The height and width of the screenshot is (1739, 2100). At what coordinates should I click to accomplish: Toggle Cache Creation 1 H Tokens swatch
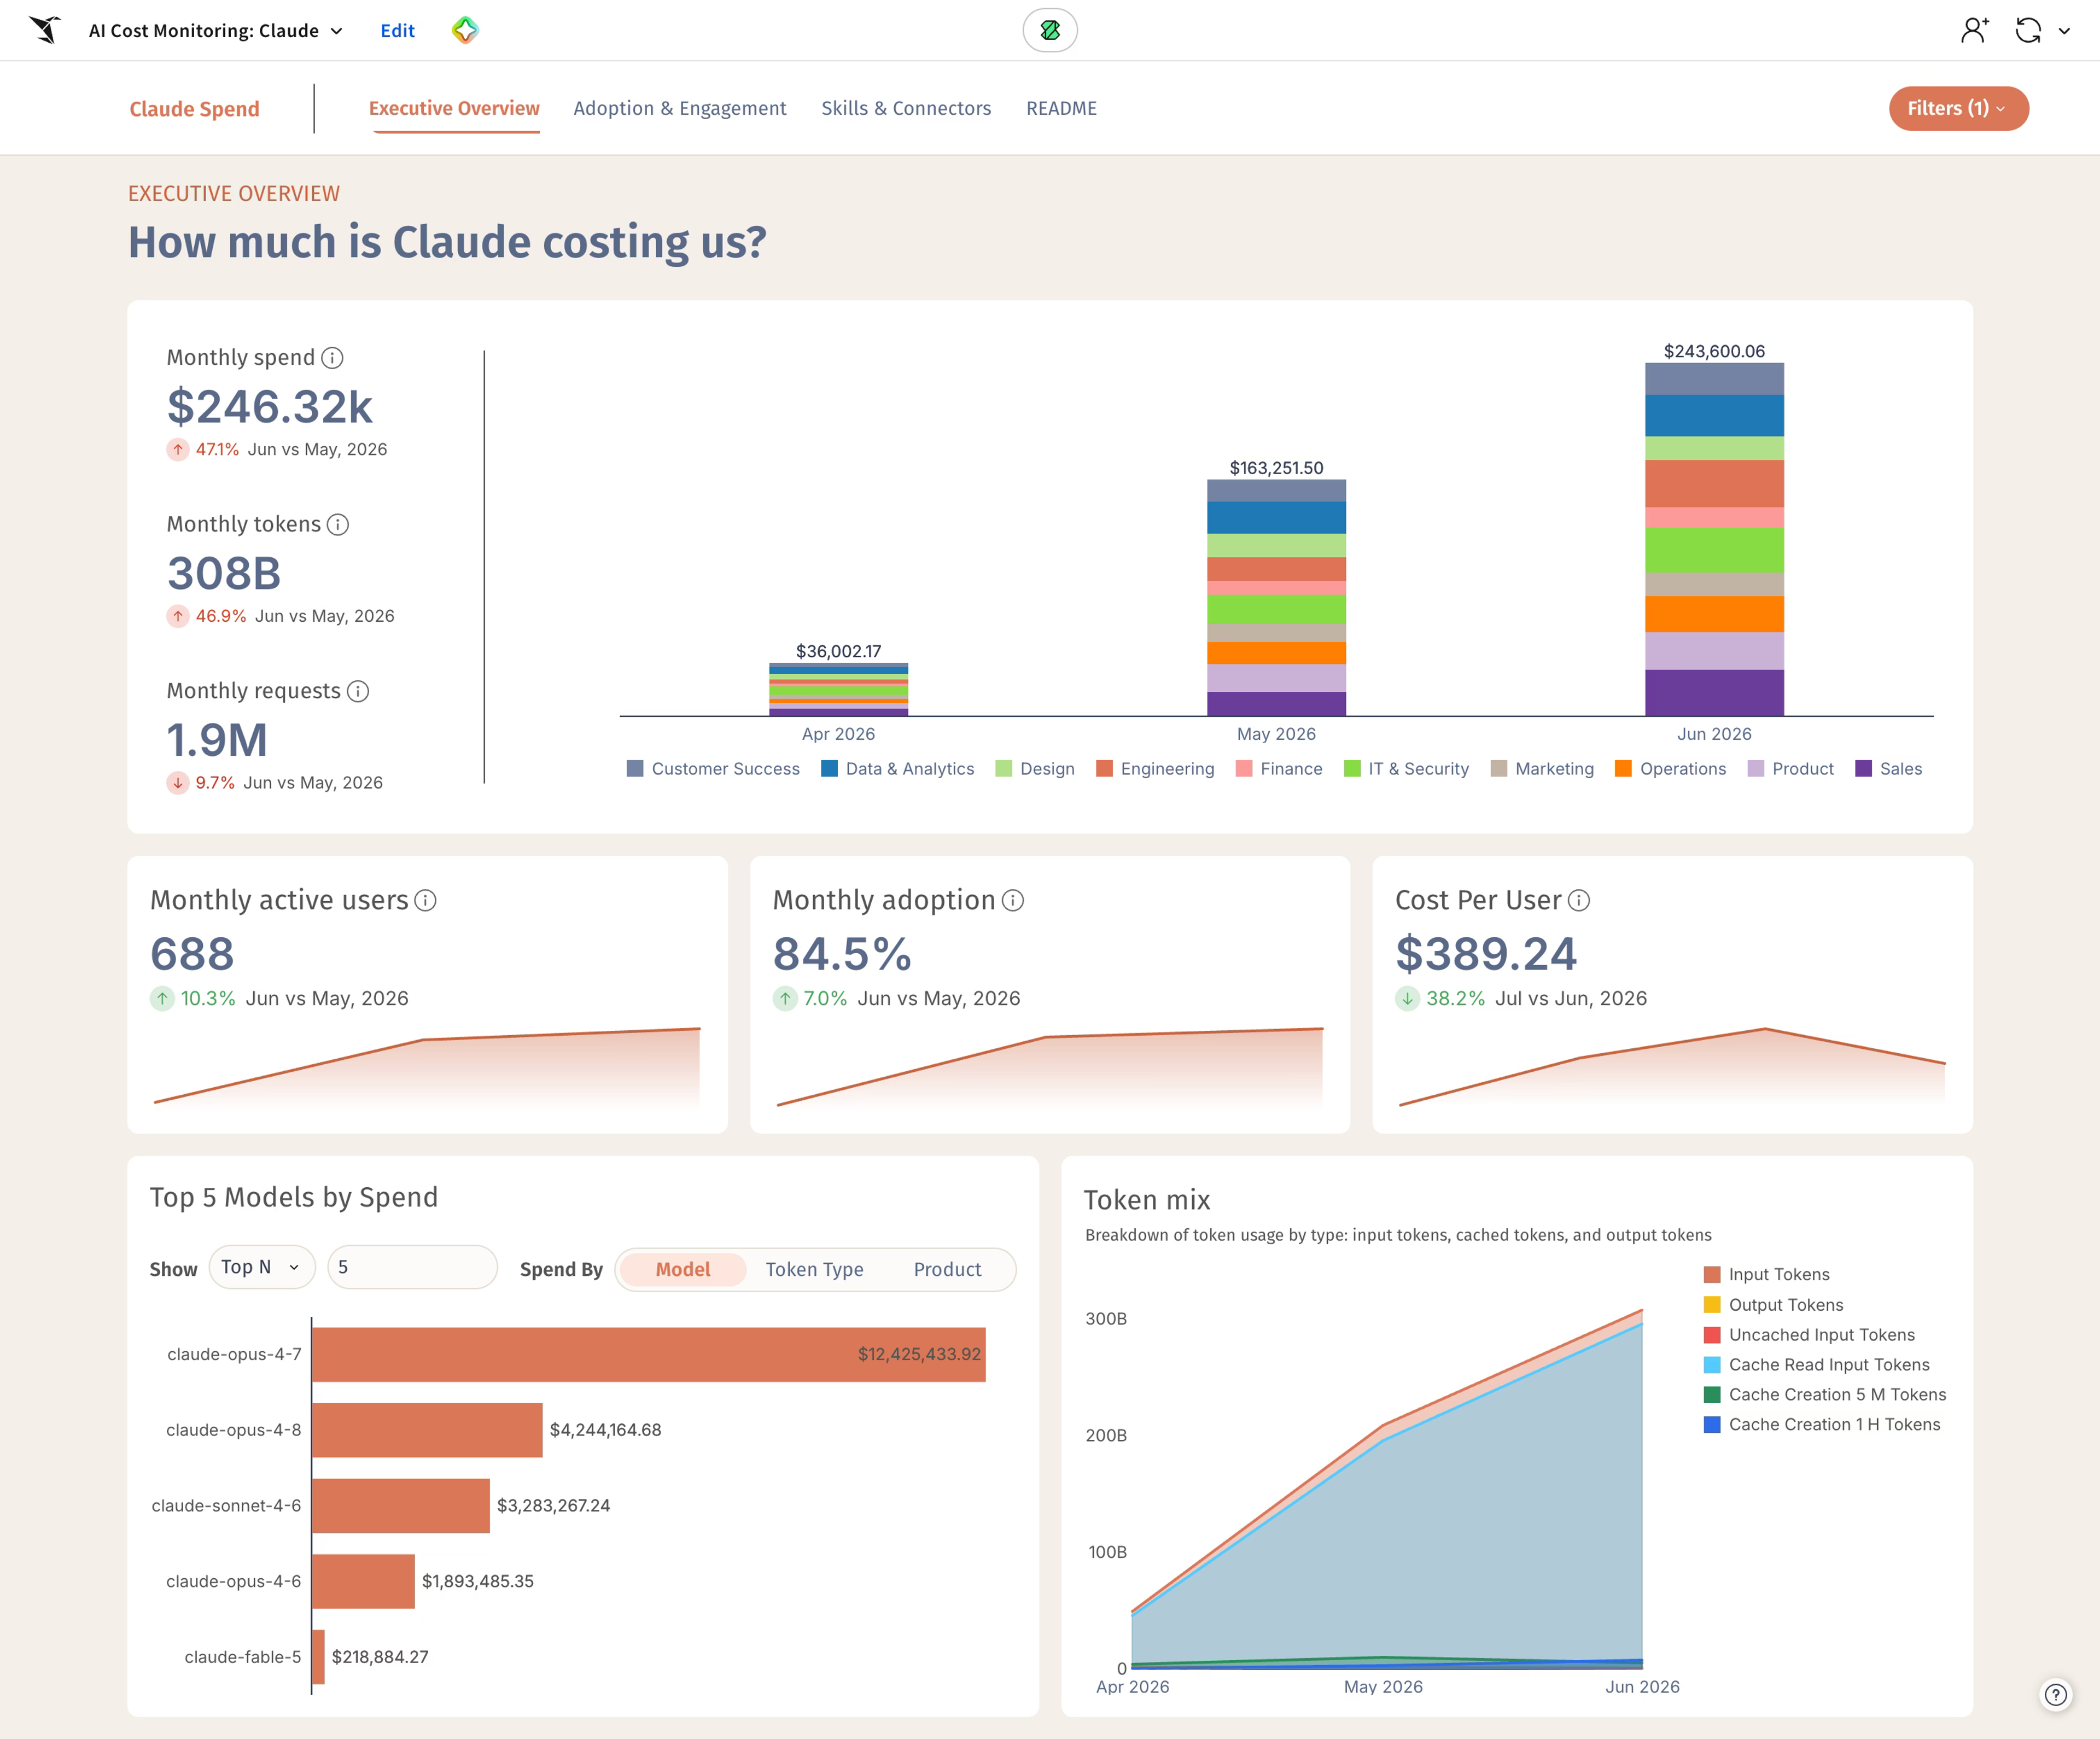(1712, 1425)
